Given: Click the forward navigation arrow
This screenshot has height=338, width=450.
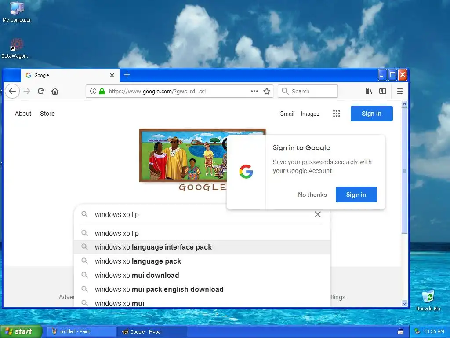Looking at the screenshot, I should coord(27,92).
